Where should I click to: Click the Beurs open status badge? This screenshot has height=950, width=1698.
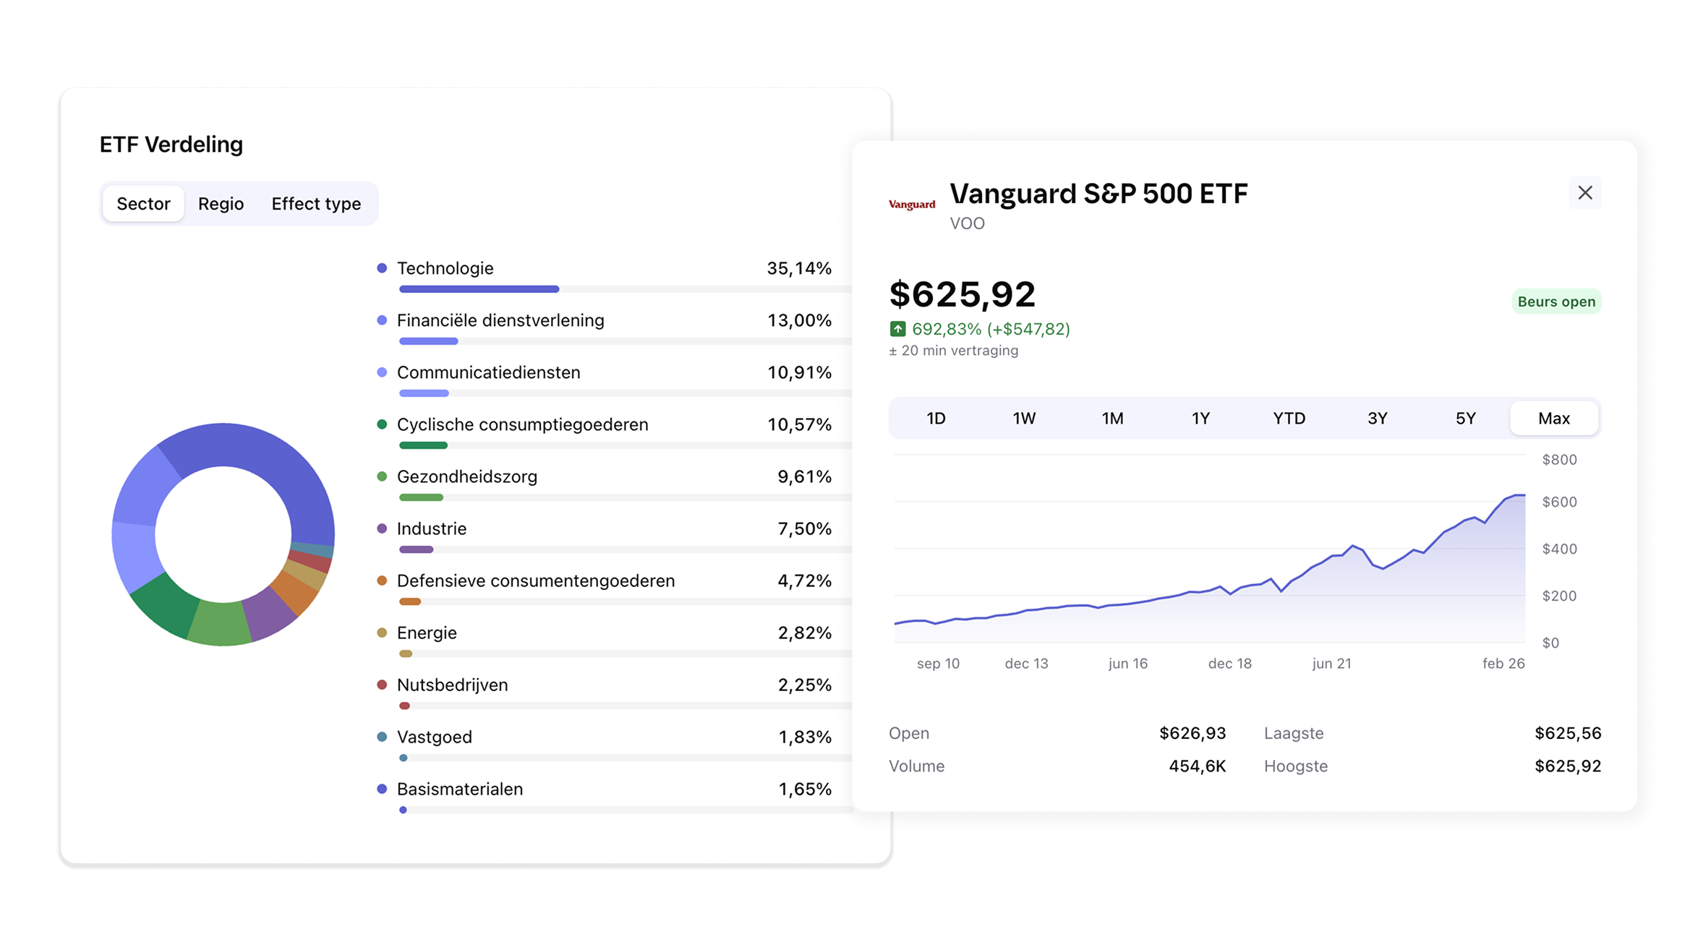tap(1556, 301)
